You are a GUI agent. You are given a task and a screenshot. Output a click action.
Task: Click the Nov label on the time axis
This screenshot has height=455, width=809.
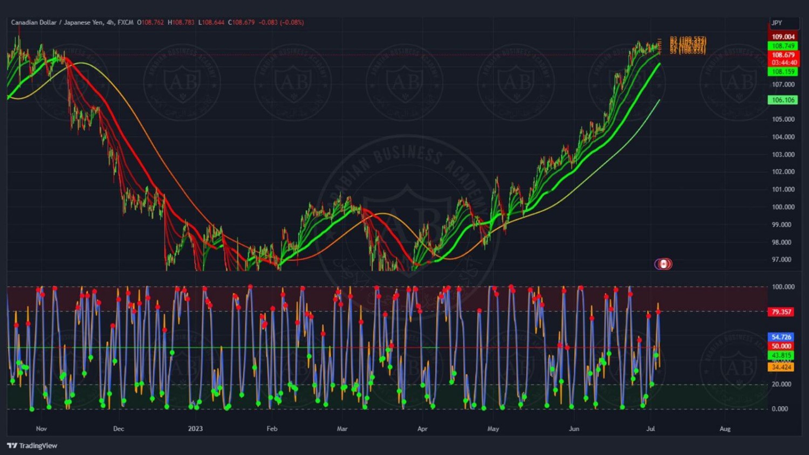point(42,429)
